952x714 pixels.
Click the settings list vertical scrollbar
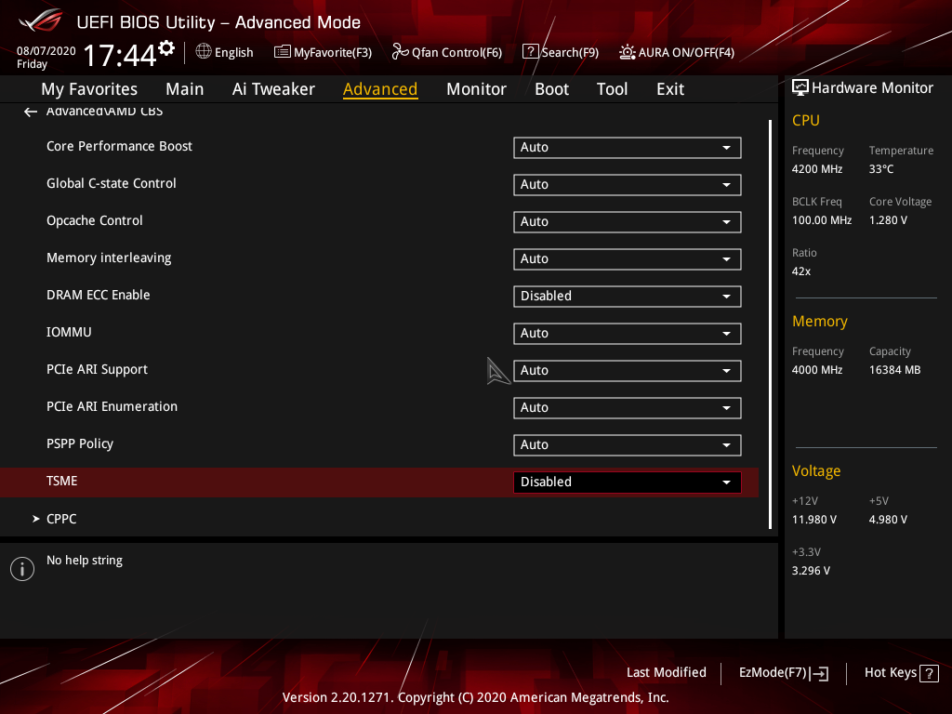click(x=771, y=324)
